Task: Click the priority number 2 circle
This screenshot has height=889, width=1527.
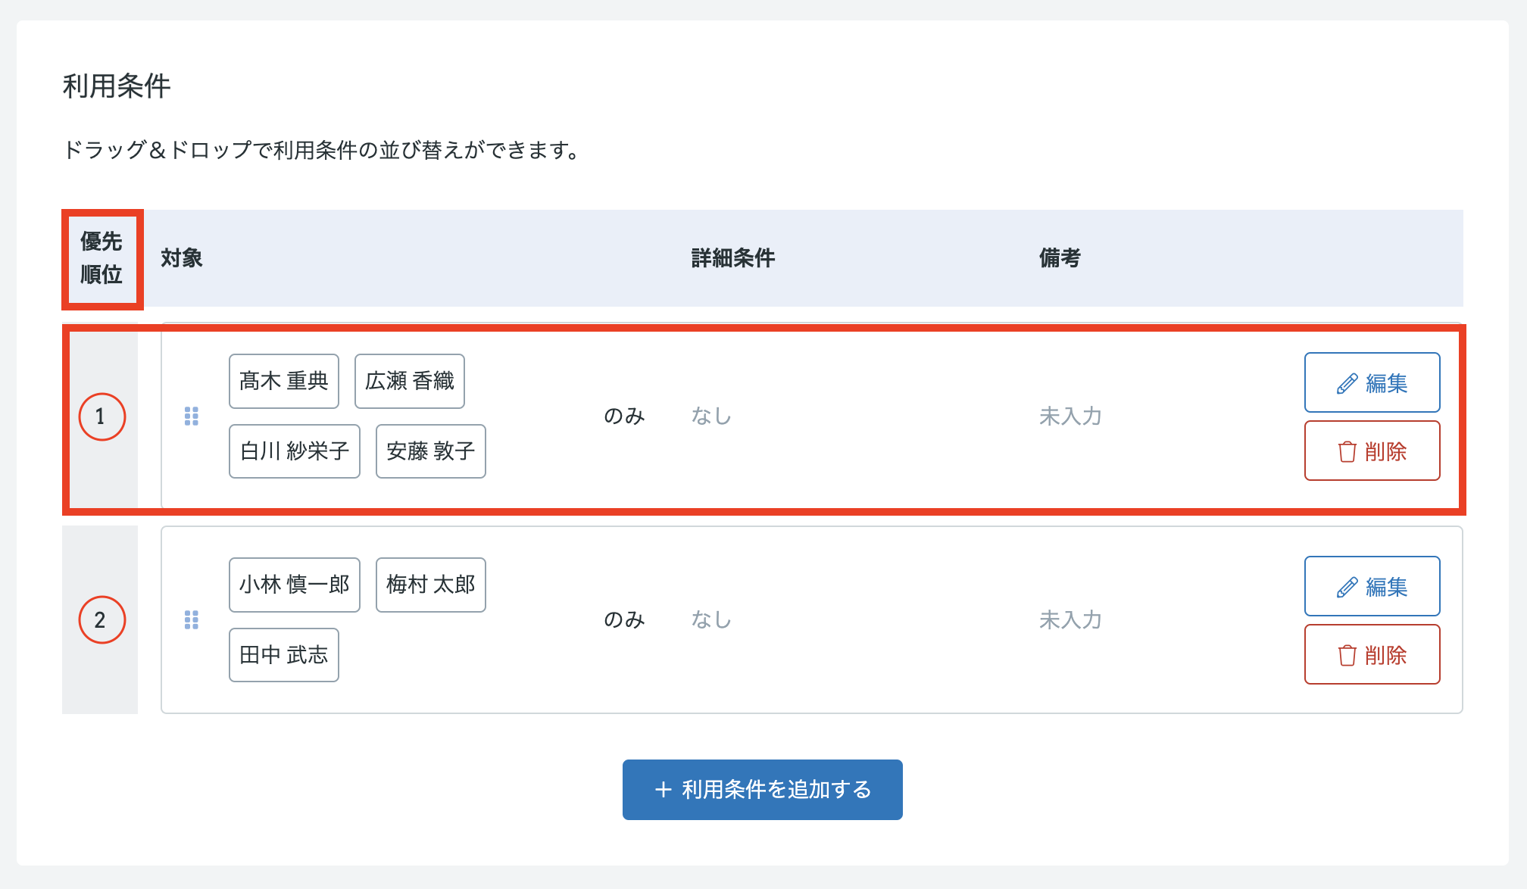Action: click(101, 620)
